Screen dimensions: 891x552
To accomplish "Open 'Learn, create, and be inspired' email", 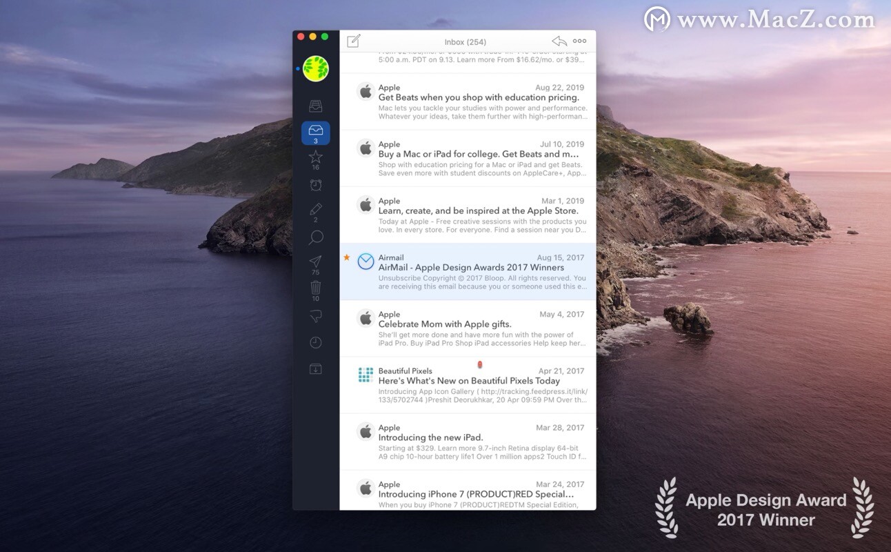I will [468, 215].
